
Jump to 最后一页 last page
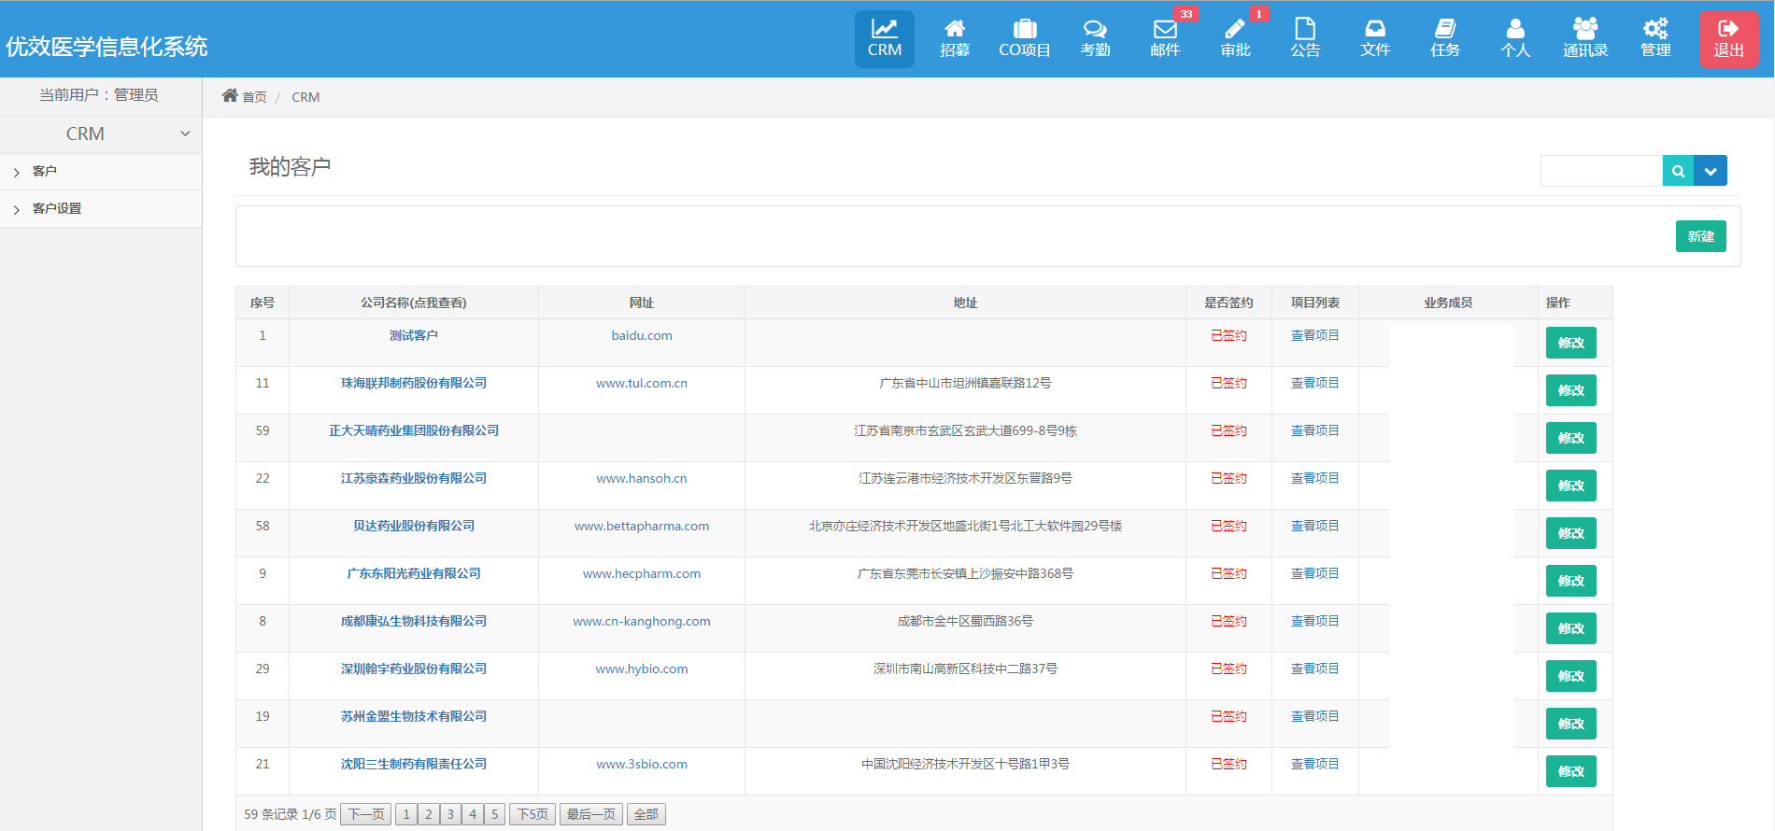(x=590, y=814)
